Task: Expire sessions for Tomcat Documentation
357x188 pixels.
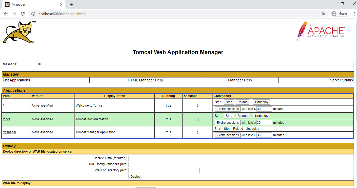Action: point(228,123)
